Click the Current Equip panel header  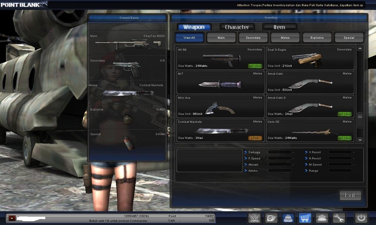127,18
